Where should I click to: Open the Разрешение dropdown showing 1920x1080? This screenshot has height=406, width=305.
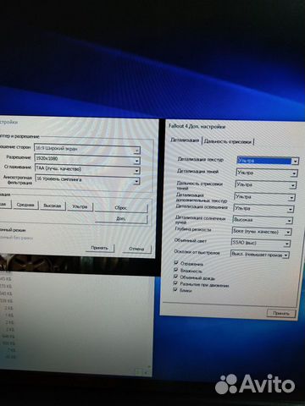tap(87, 159)
